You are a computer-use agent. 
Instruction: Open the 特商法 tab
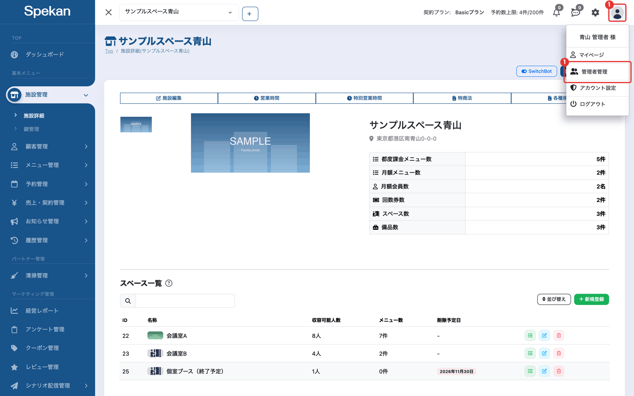click(x=462, y=98)
